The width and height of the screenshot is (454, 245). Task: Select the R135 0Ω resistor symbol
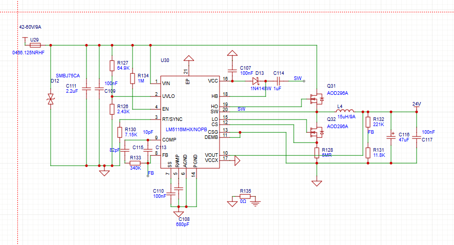245,197
